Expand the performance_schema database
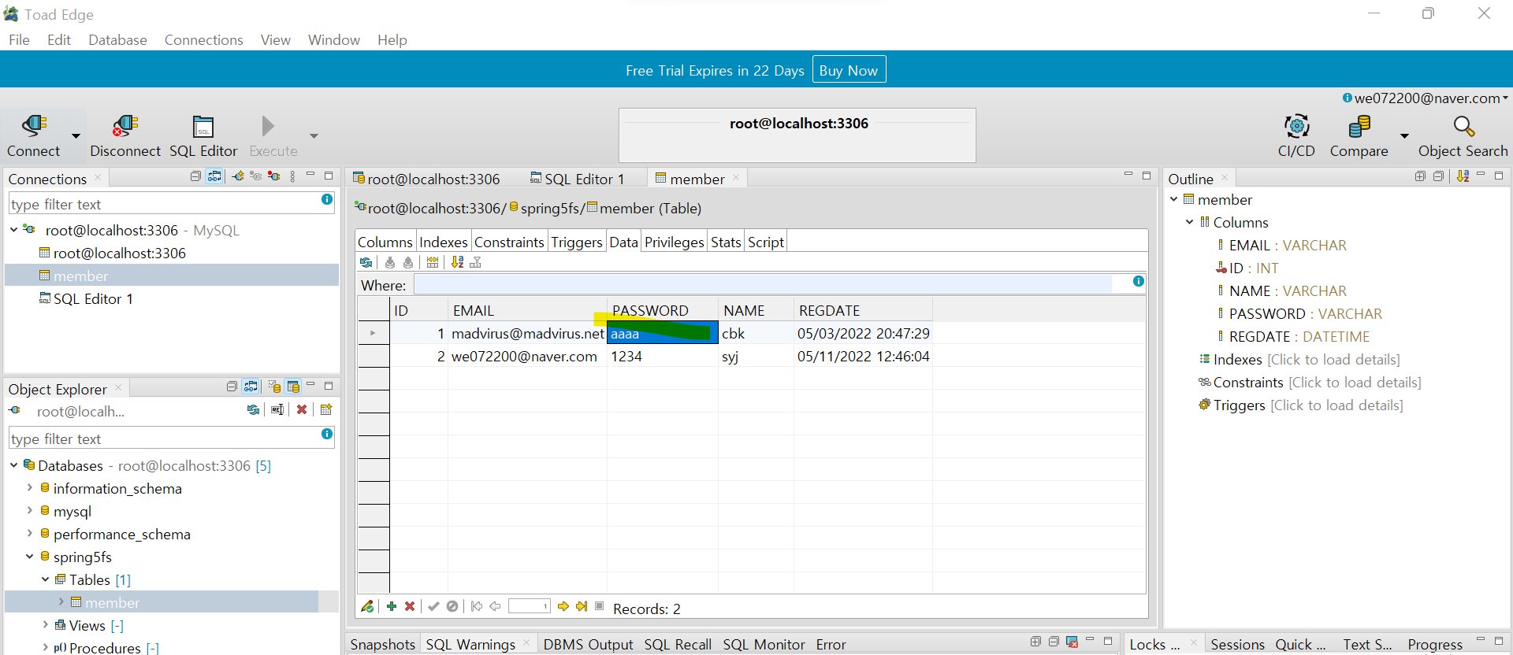This screenshot has height=655, width=1513. coord(30,534)
